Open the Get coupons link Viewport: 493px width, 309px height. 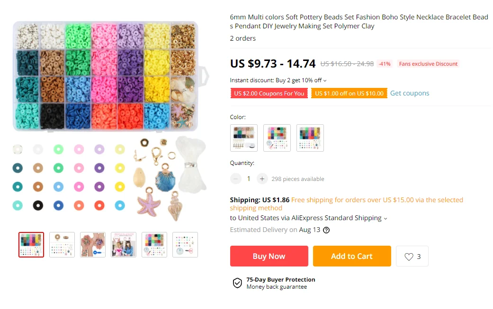(410, 93)
